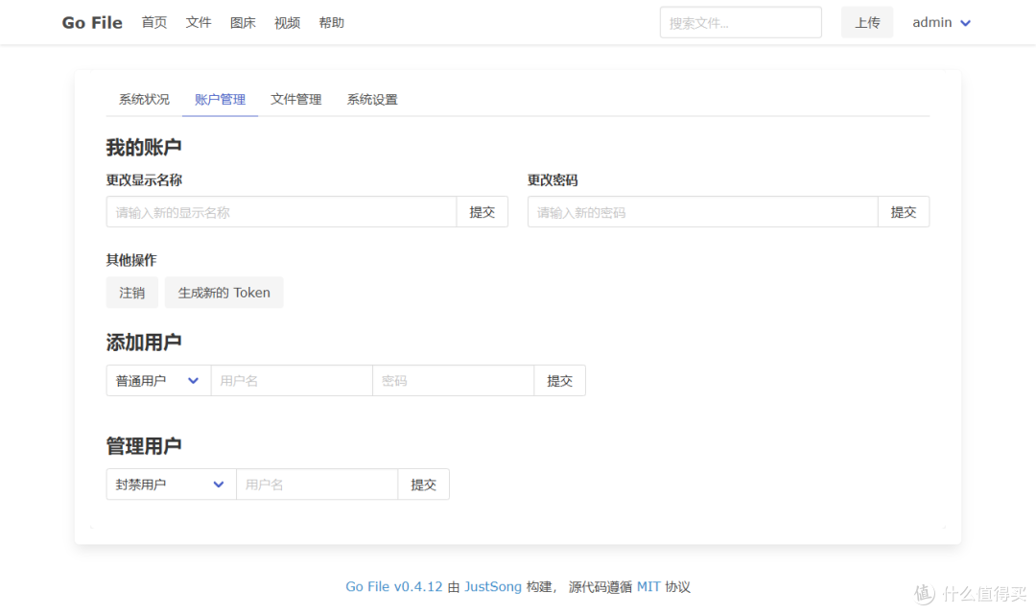
Task: Click the 帮助 menu item
Action: pos(331,22)
